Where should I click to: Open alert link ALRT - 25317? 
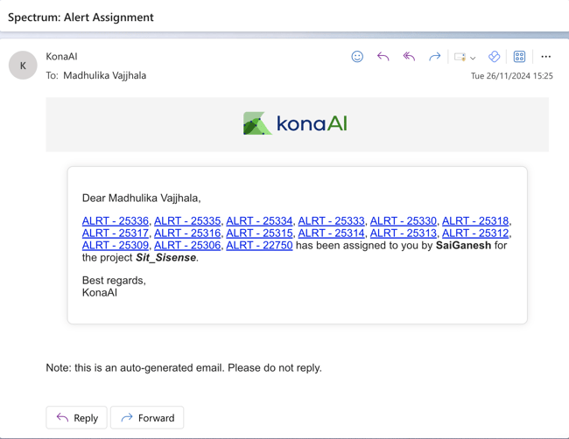click(116, 233)
